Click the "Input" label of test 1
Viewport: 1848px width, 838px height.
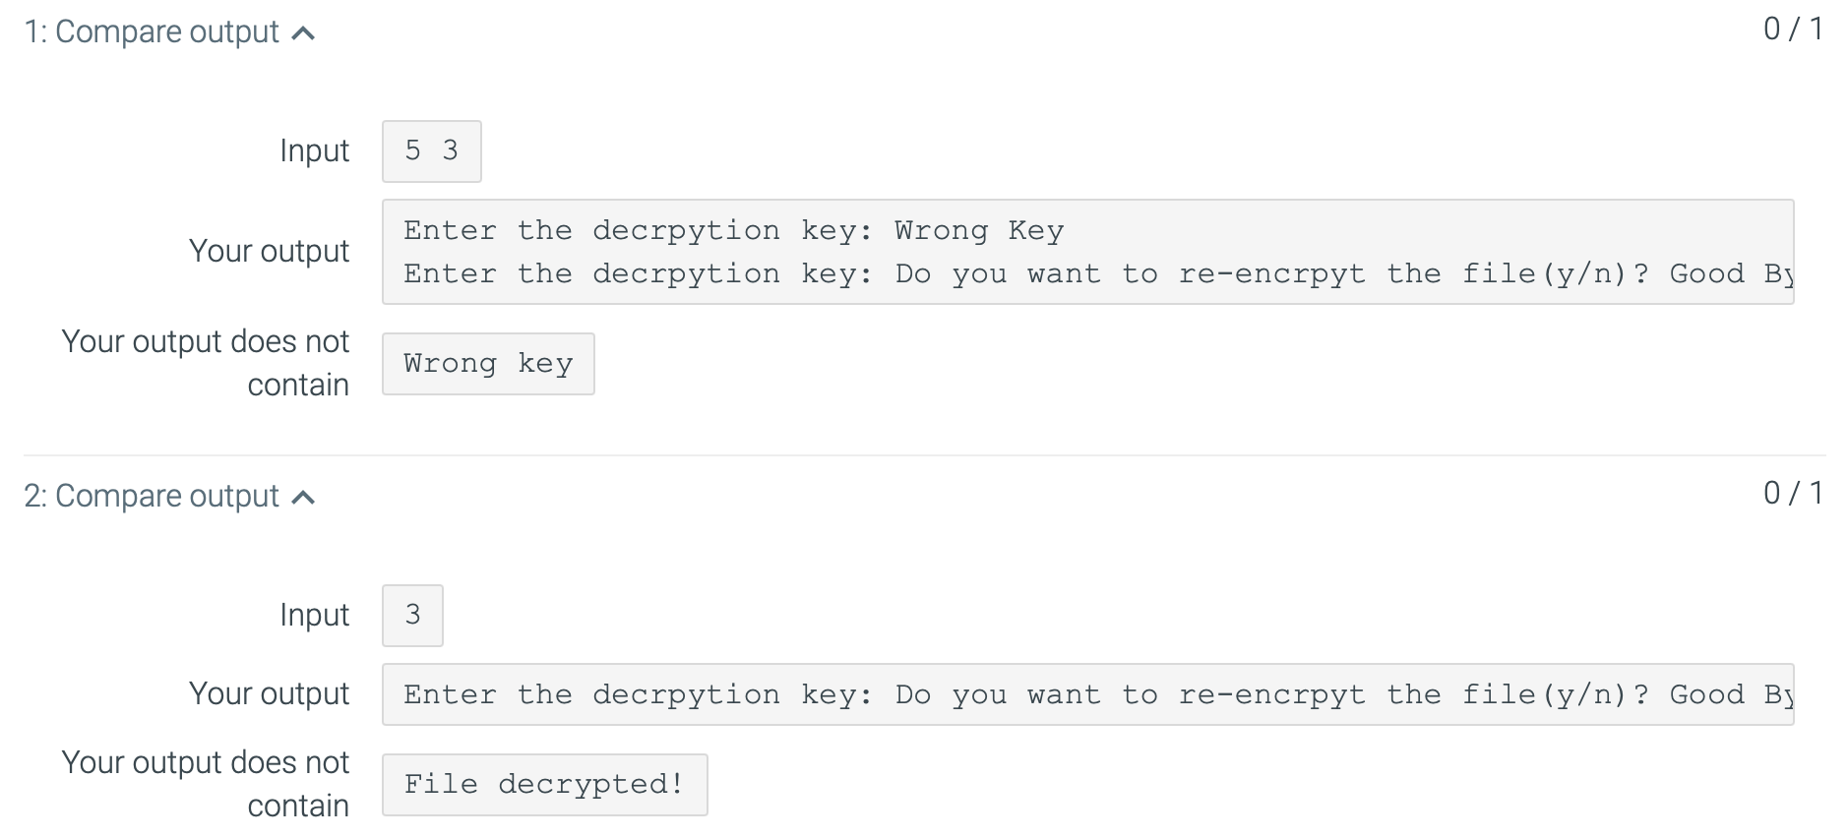pyautogui.click(x=315, y=150)
